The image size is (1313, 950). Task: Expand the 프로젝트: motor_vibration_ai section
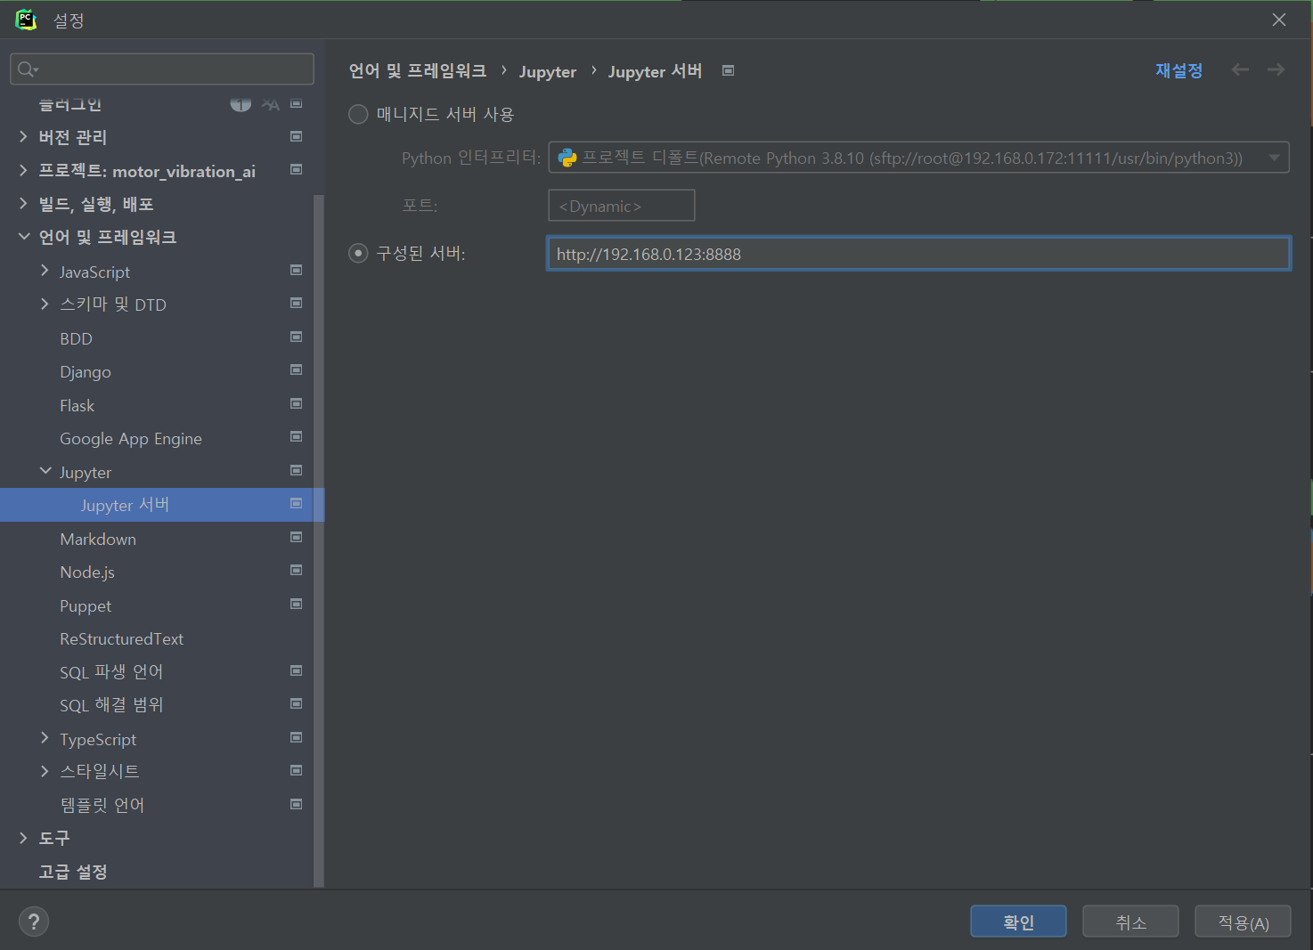click(23, 170)
